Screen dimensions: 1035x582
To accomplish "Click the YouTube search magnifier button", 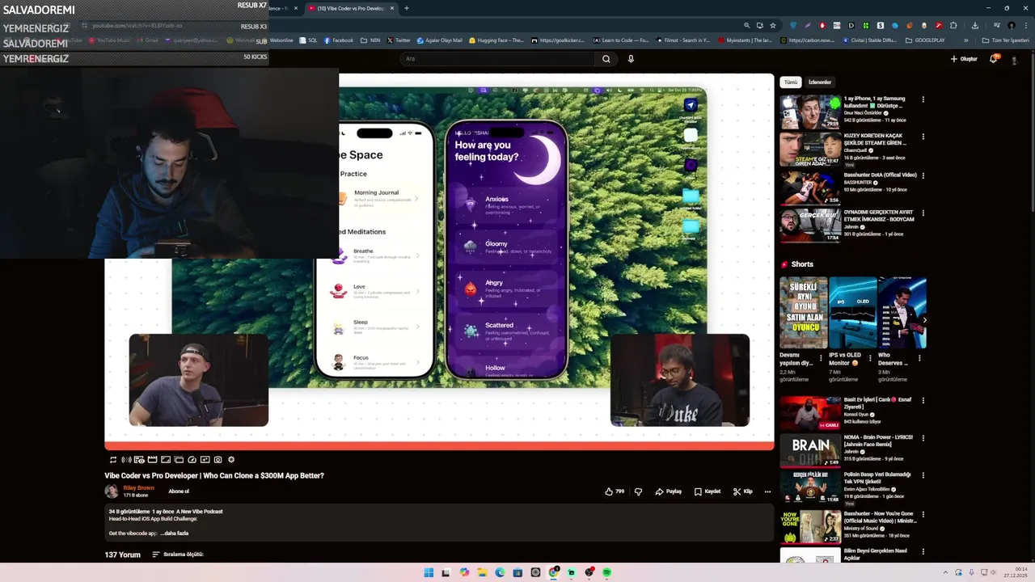I will 606,58.
